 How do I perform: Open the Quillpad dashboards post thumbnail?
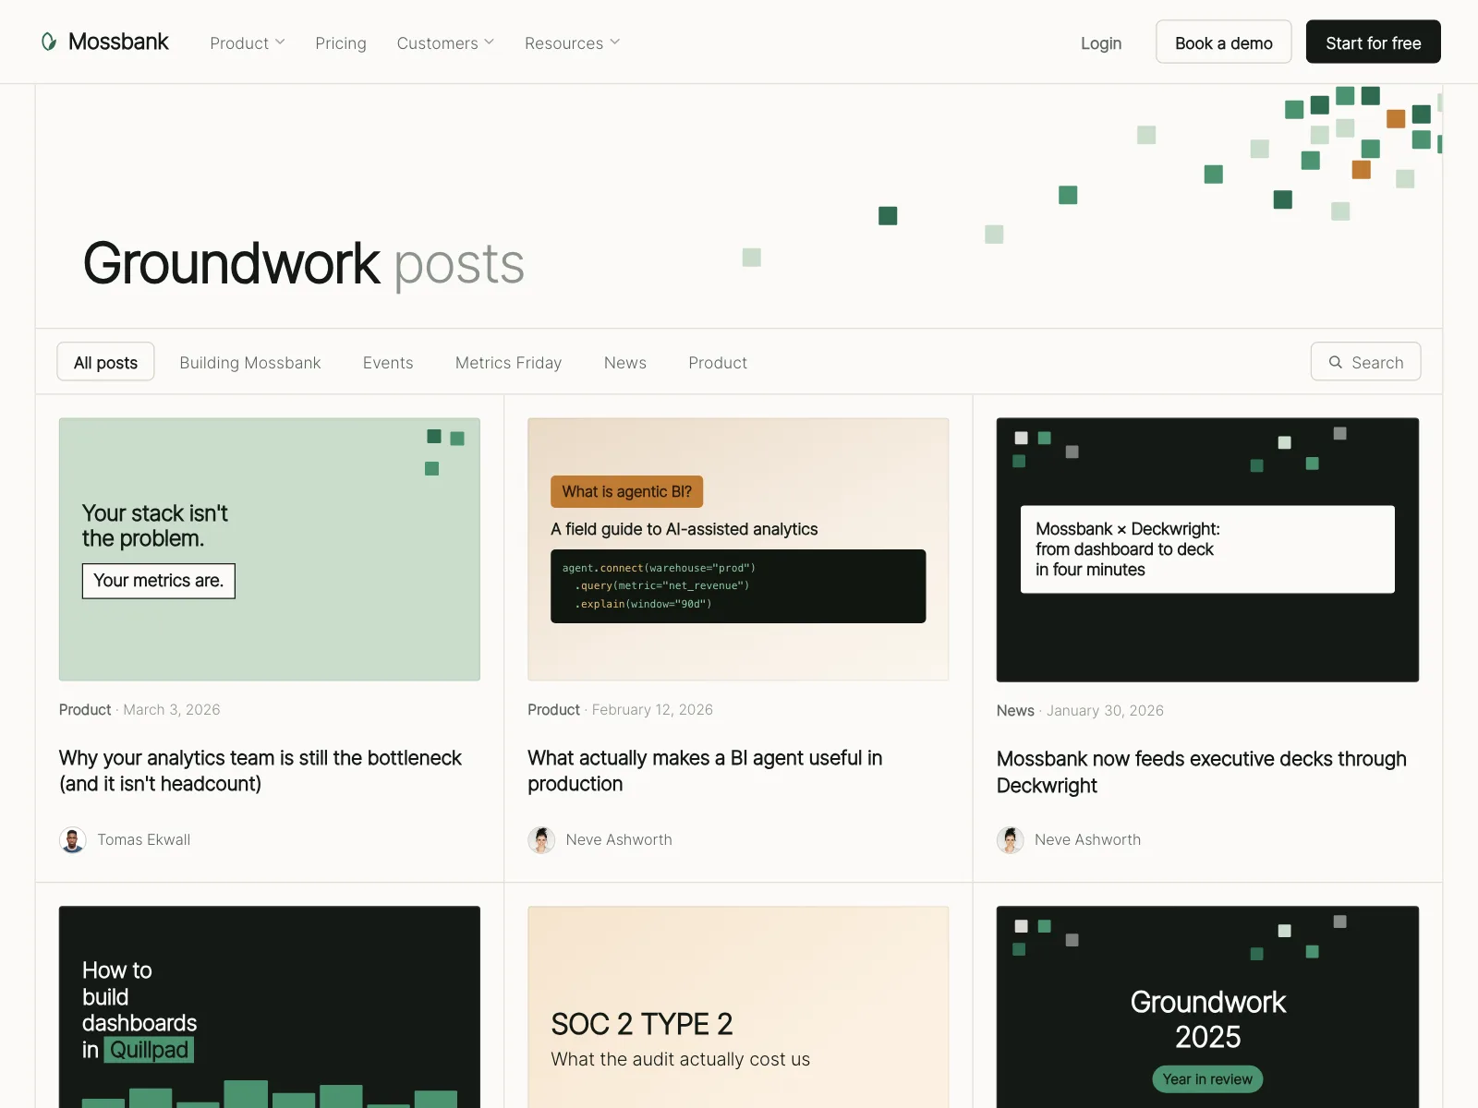point(270,1006)
